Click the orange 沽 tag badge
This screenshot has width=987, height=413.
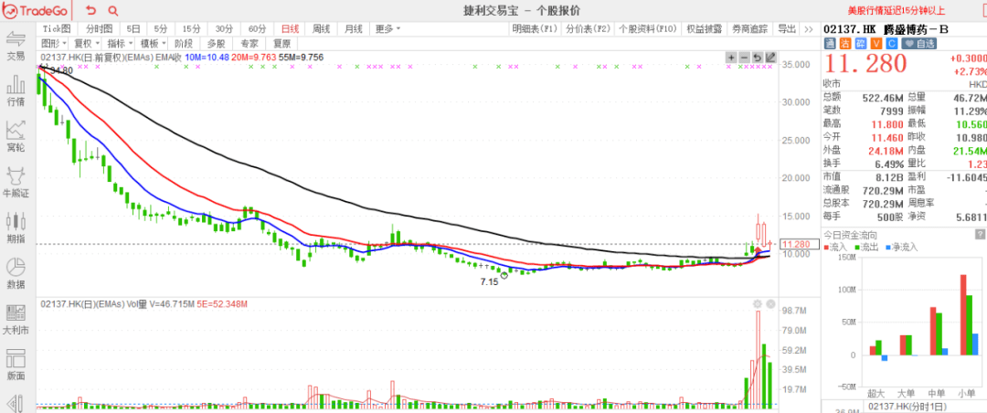(x=844, y=44)
